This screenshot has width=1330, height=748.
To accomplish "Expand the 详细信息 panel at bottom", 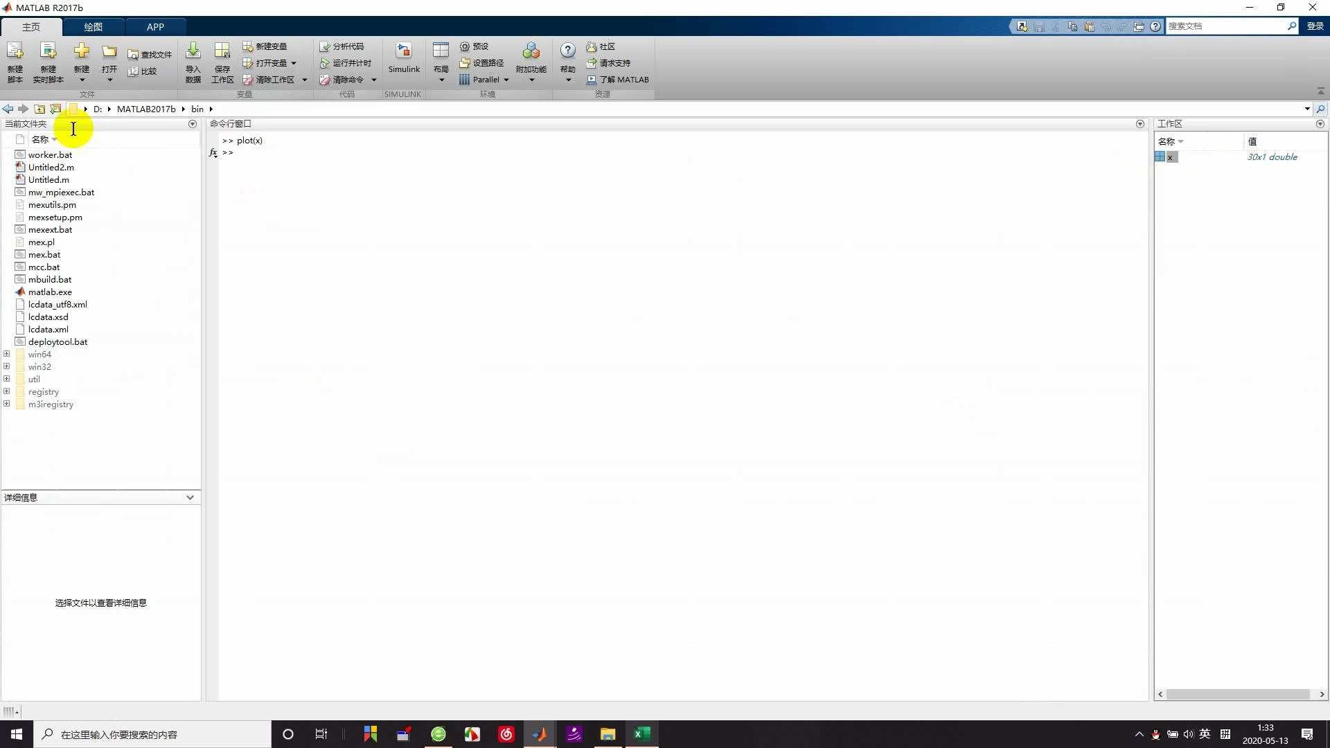I will [190, 498].
